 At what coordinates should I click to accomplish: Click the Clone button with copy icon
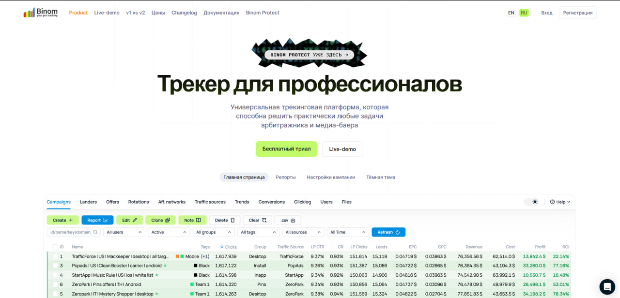point(160,220)
